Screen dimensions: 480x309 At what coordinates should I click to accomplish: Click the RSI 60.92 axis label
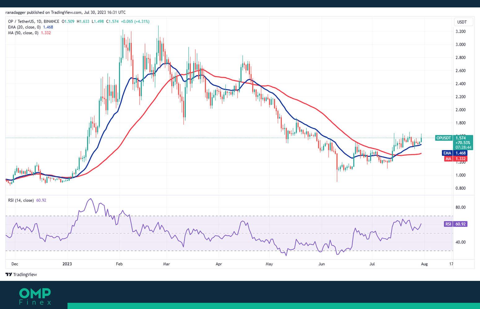tap(456, 224)
